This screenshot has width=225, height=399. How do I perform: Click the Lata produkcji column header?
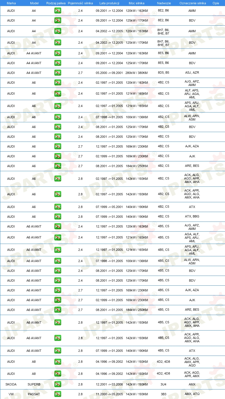[109, 3]
